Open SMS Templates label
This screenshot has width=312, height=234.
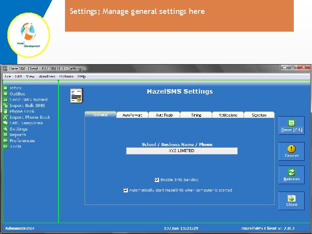(26, 123)
